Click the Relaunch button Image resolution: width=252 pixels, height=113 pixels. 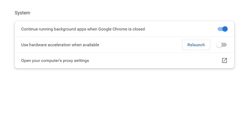coord(196,45)
